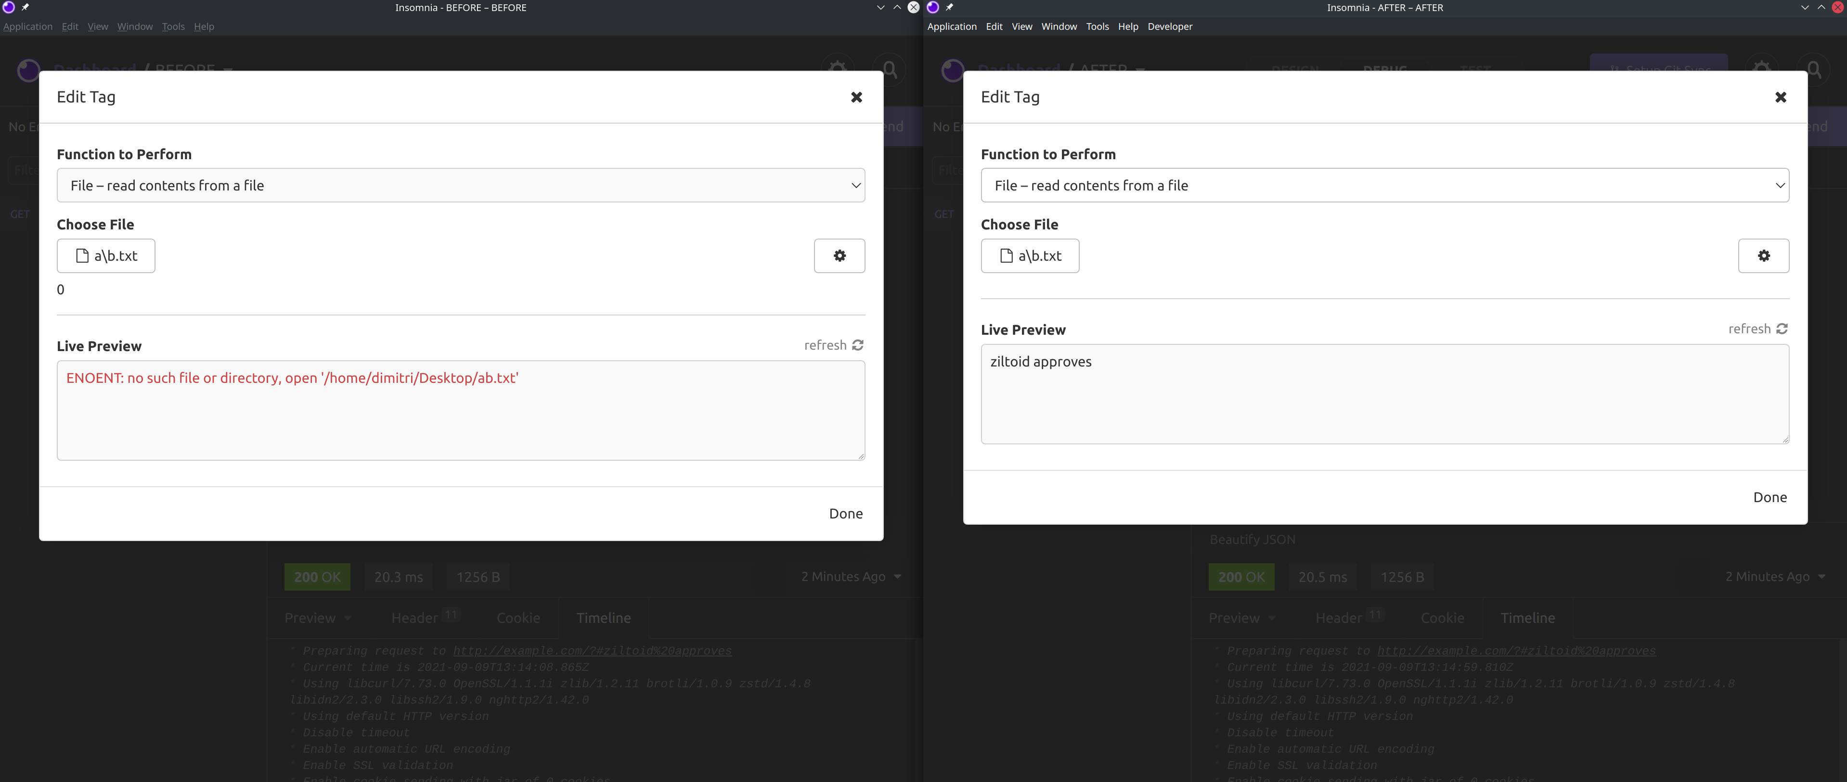Click Done button in BEFORE dialog

[x=845, y=514]
